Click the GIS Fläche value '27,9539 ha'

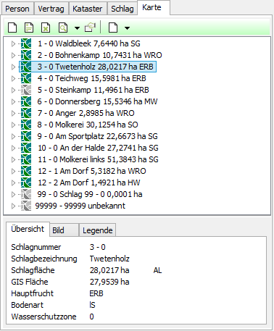coord(109,282)
